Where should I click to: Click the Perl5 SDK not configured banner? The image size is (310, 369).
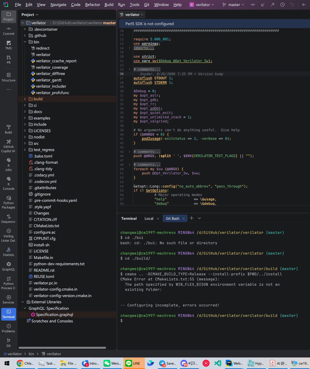pos(214,24)
